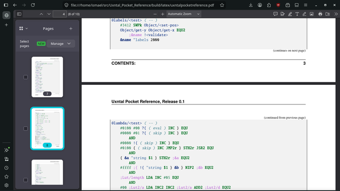Expand the Manage dropdown
340x191 pixels.
tap(61, 44)
